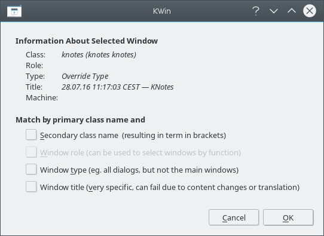The width and height of the screenshot is (324, 236).
Task: Click the KWin title bar text
Action: (x=162, y=11)
